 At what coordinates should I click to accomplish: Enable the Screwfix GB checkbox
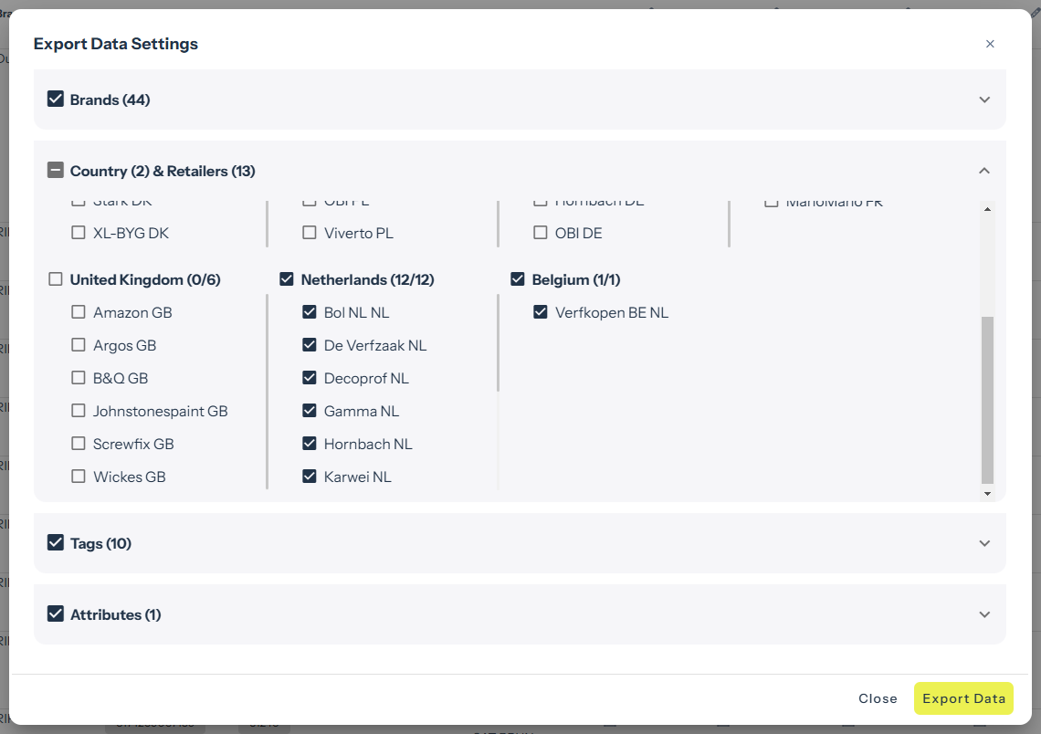(x=79, y=444)
